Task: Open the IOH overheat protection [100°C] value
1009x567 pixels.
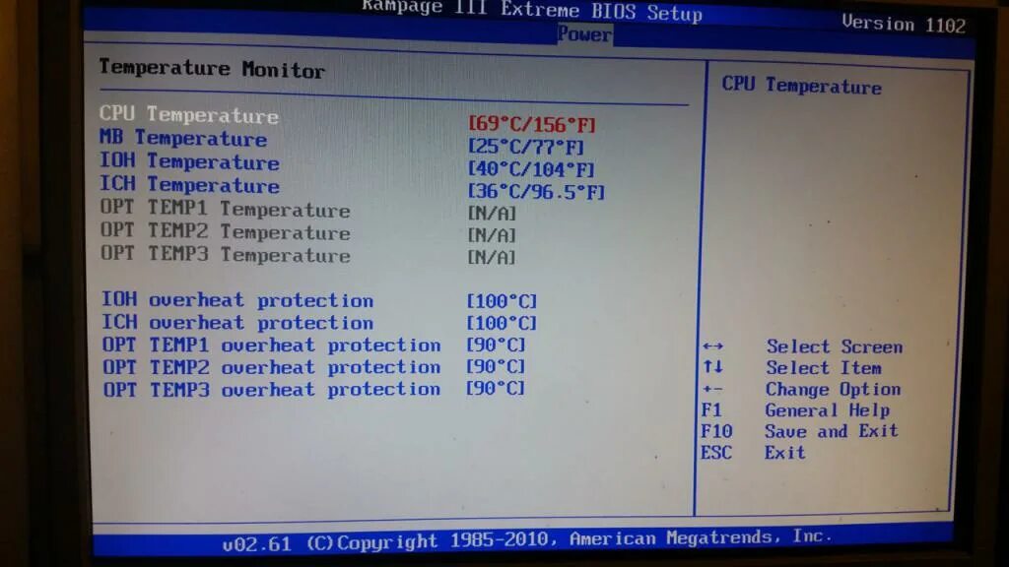Action: click(502, 301)
